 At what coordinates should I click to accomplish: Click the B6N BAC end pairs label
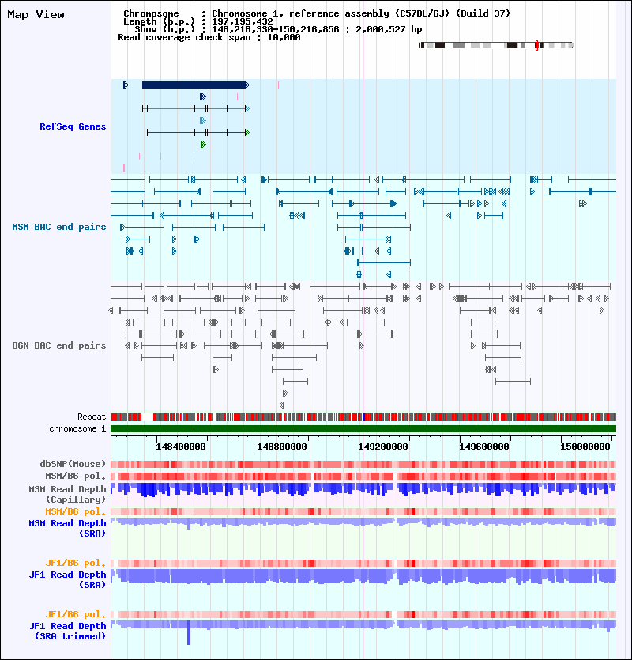[x=59, y=345]
